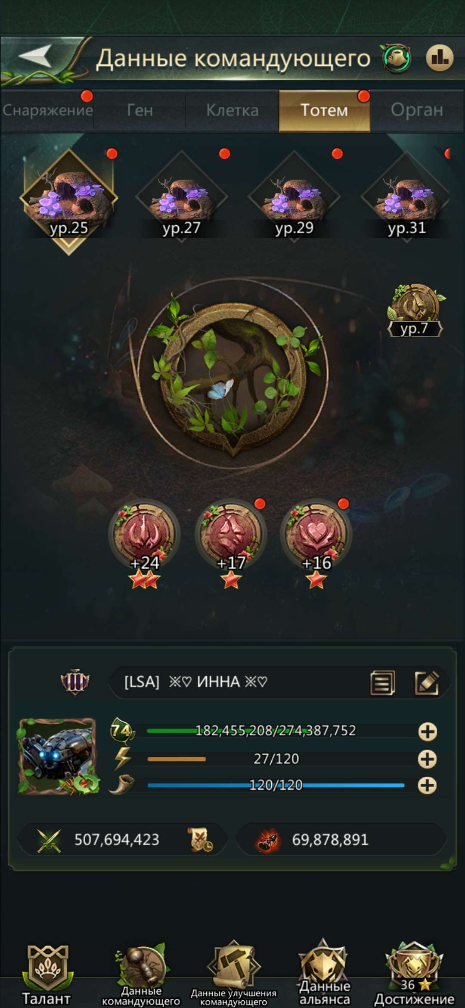Add experience with the plus button

tap(428, 731)
